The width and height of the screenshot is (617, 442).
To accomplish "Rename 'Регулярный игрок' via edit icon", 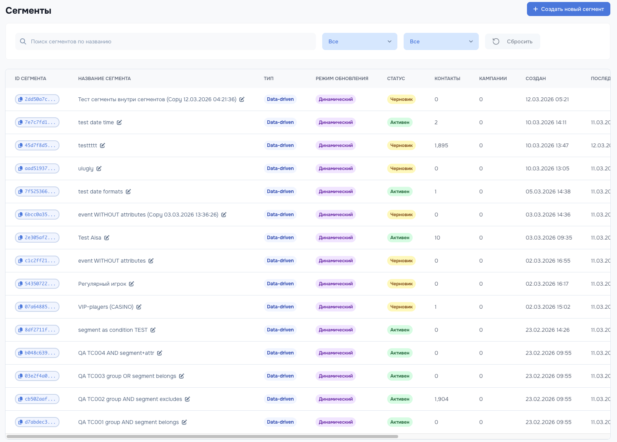I will coord(132,284).
